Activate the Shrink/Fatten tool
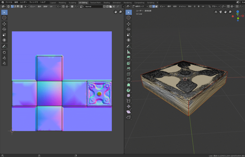The width and height of the screenshot is (245, 157). (128, 106)
